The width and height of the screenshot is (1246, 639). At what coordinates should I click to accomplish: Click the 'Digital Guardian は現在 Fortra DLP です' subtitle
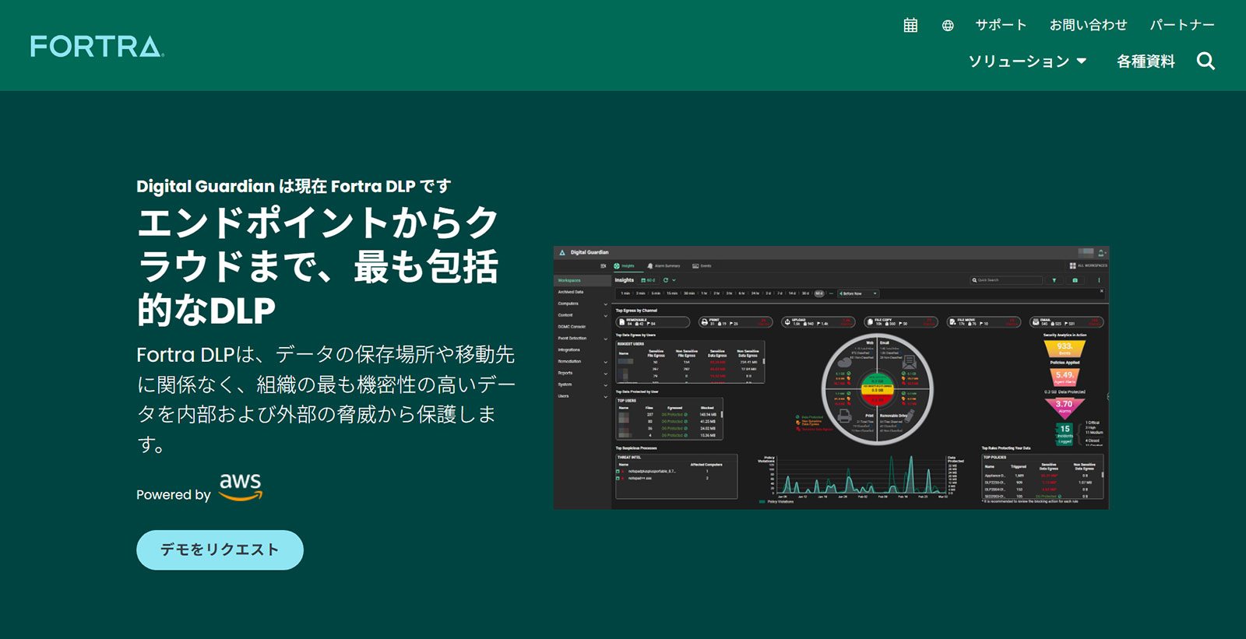[294, 186]
